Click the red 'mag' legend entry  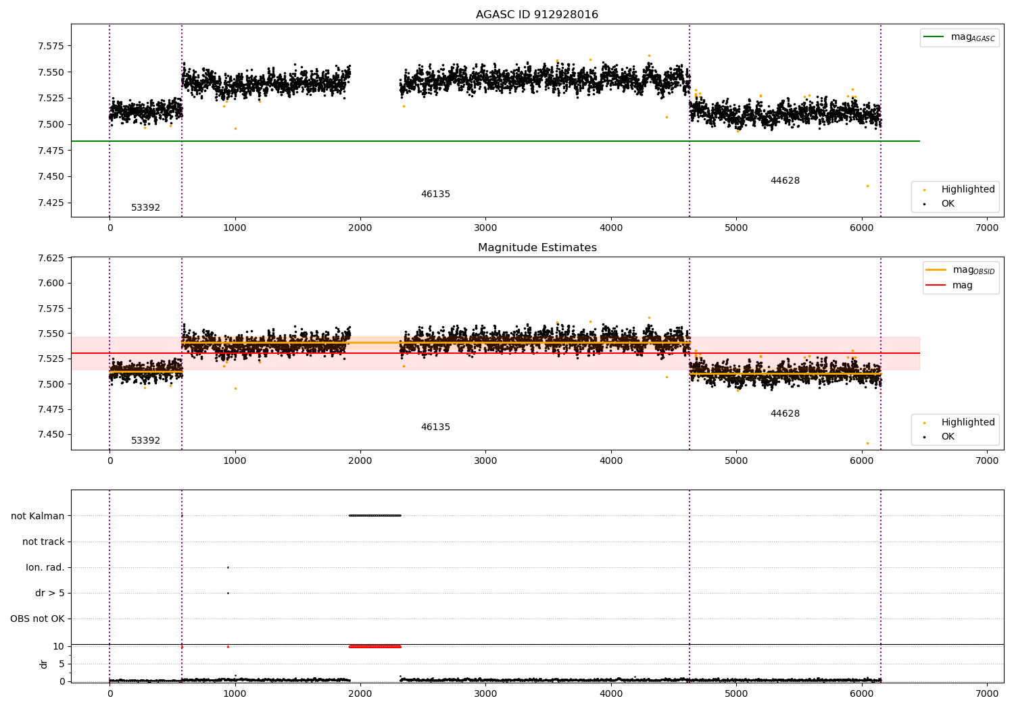[950, 285]
